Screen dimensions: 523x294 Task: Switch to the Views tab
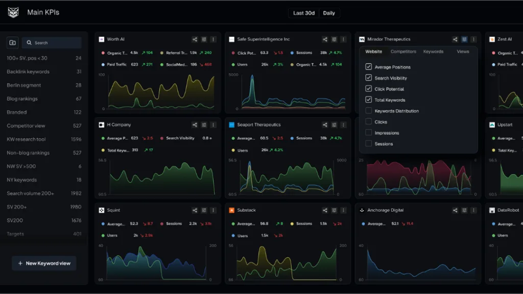click(463, 52)
